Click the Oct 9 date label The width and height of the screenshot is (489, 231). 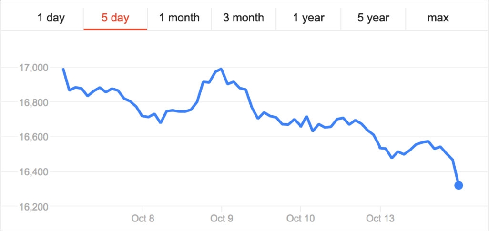coord(222,219)
